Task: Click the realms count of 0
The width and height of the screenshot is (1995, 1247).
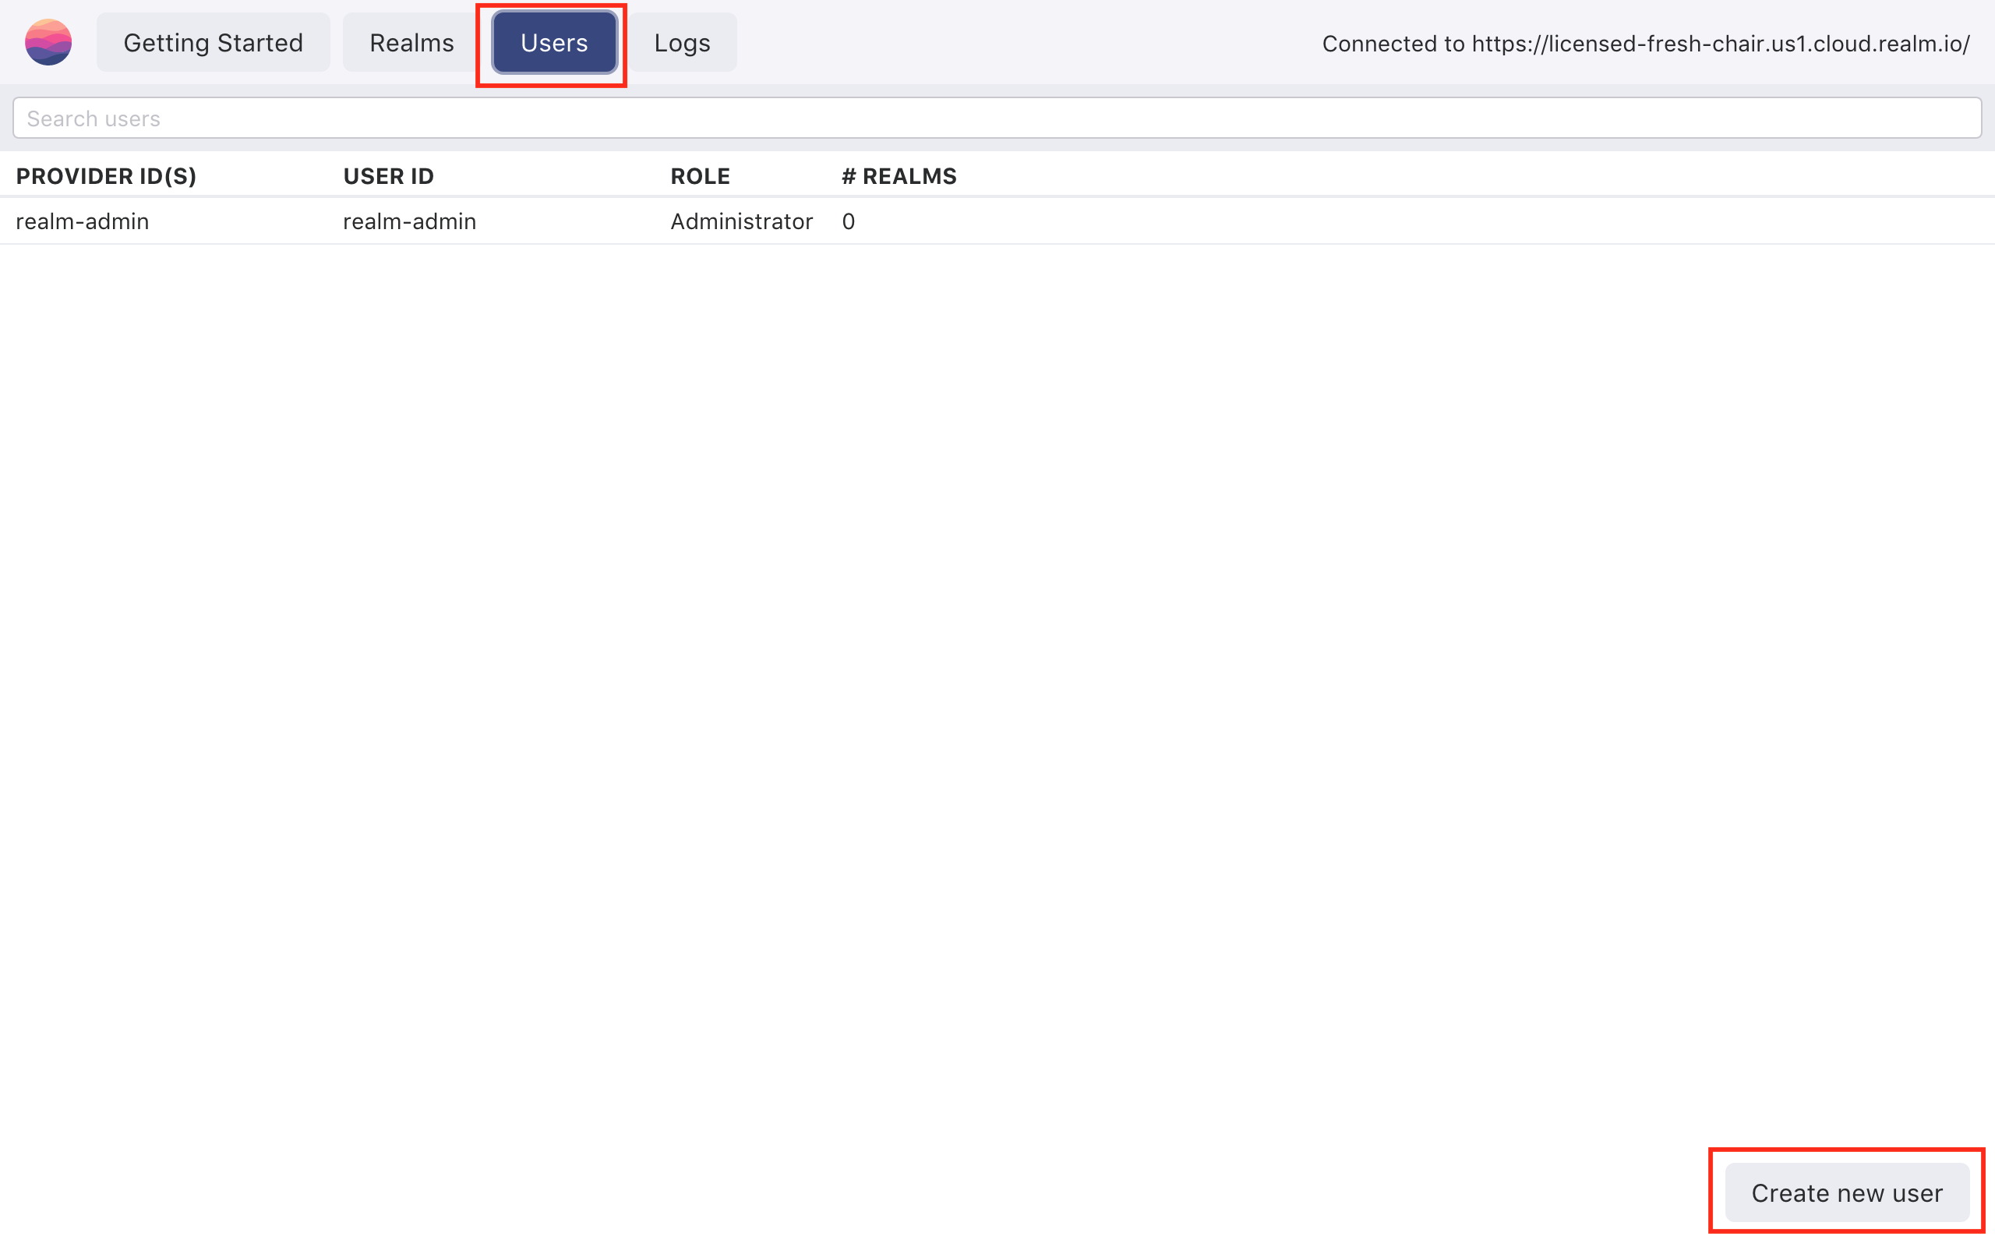Action: [x=849, y=221]
